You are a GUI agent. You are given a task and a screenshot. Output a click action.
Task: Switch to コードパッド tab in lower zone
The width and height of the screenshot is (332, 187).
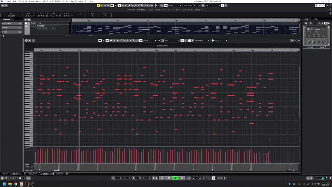(59, 174)
